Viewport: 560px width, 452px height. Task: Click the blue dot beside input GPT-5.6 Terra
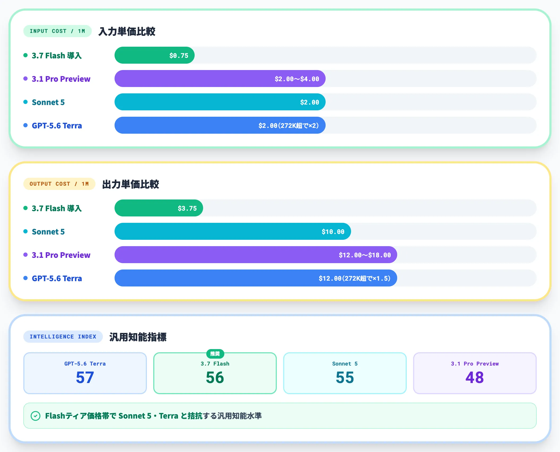pyautogui.click(x=25, y=125)
